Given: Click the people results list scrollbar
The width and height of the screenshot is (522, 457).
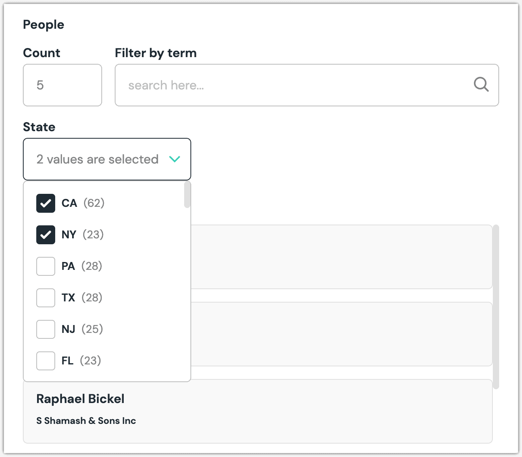Looking at the screenshot, I should (x=496, y=307).
